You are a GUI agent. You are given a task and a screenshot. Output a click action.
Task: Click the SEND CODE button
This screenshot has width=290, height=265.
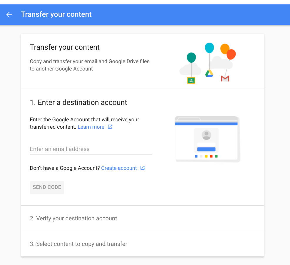[47, 187]
